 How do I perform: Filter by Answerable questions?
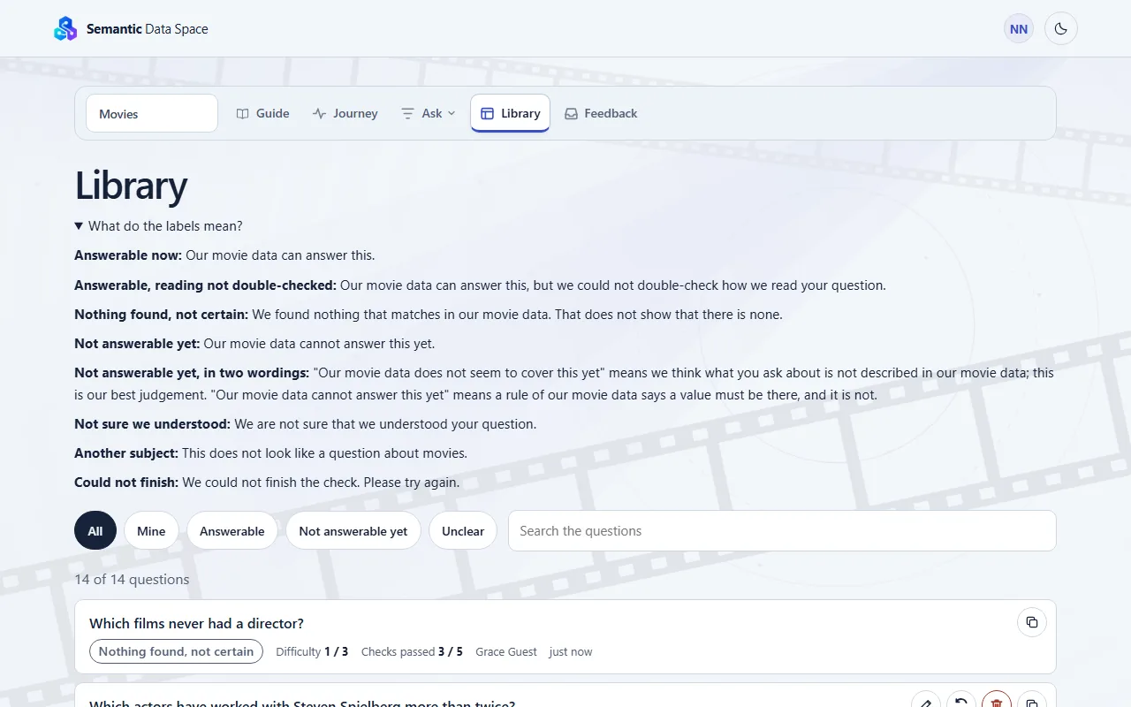(232, 531)
